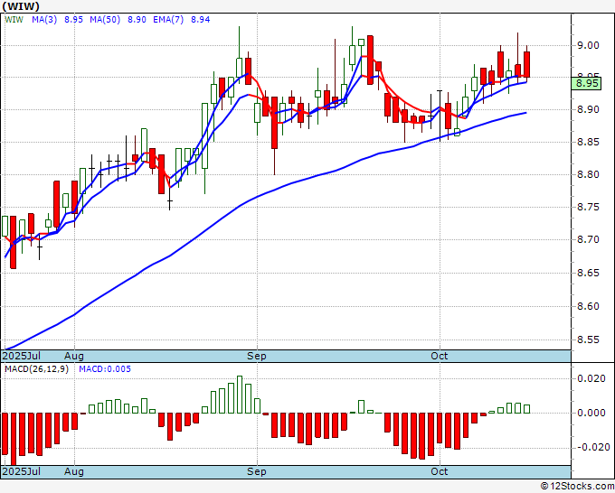The height and width of the screenshot is (493, 615).
Task: Click the MA(50) legend label
Action: click(x=105, y=20)
